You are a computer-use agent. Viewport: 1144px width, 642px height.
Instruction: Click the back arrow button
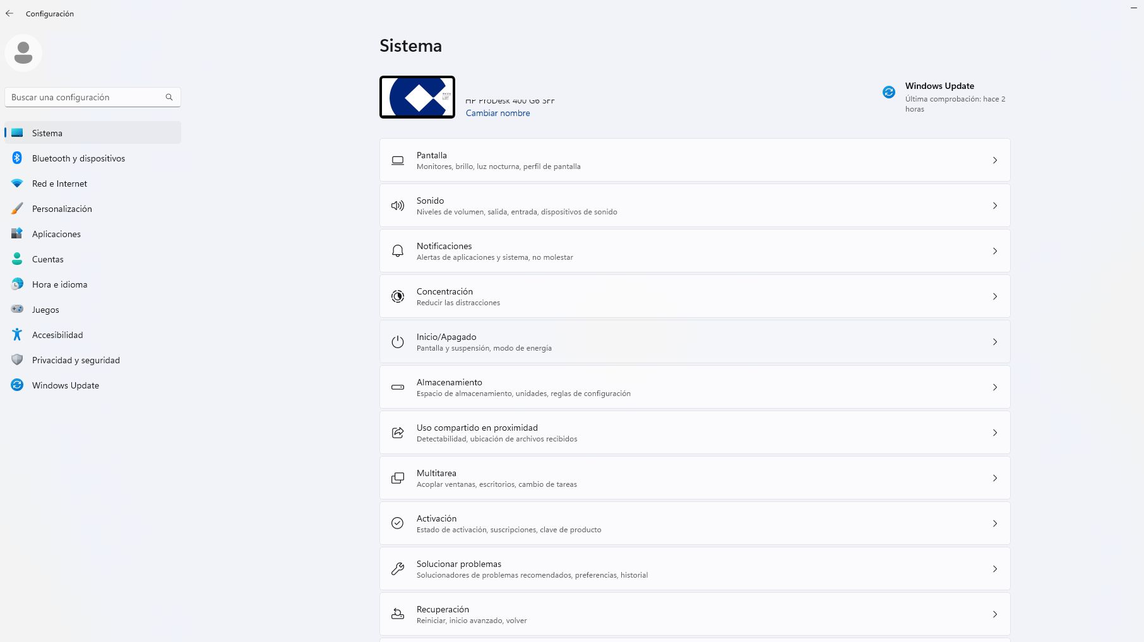(9, 13)
